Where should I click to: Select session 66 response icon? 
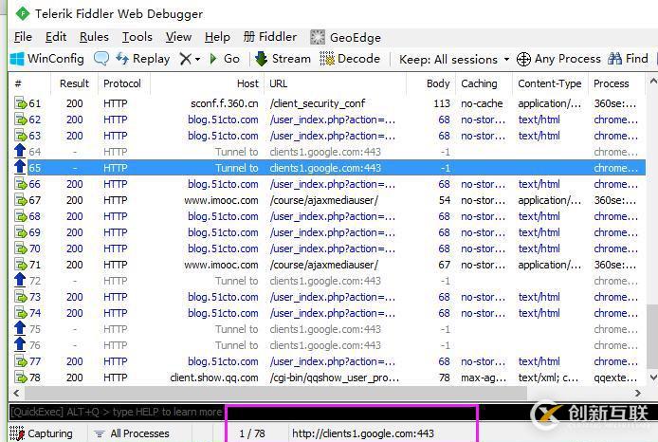point(21,184)
